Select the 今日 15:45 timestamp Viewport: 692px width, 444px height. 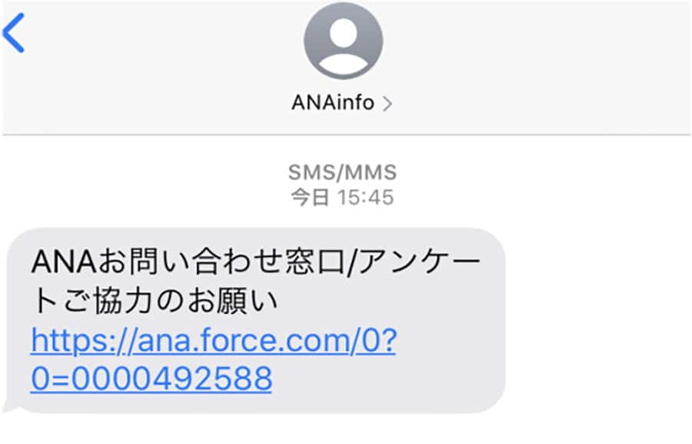pos(342,197)
